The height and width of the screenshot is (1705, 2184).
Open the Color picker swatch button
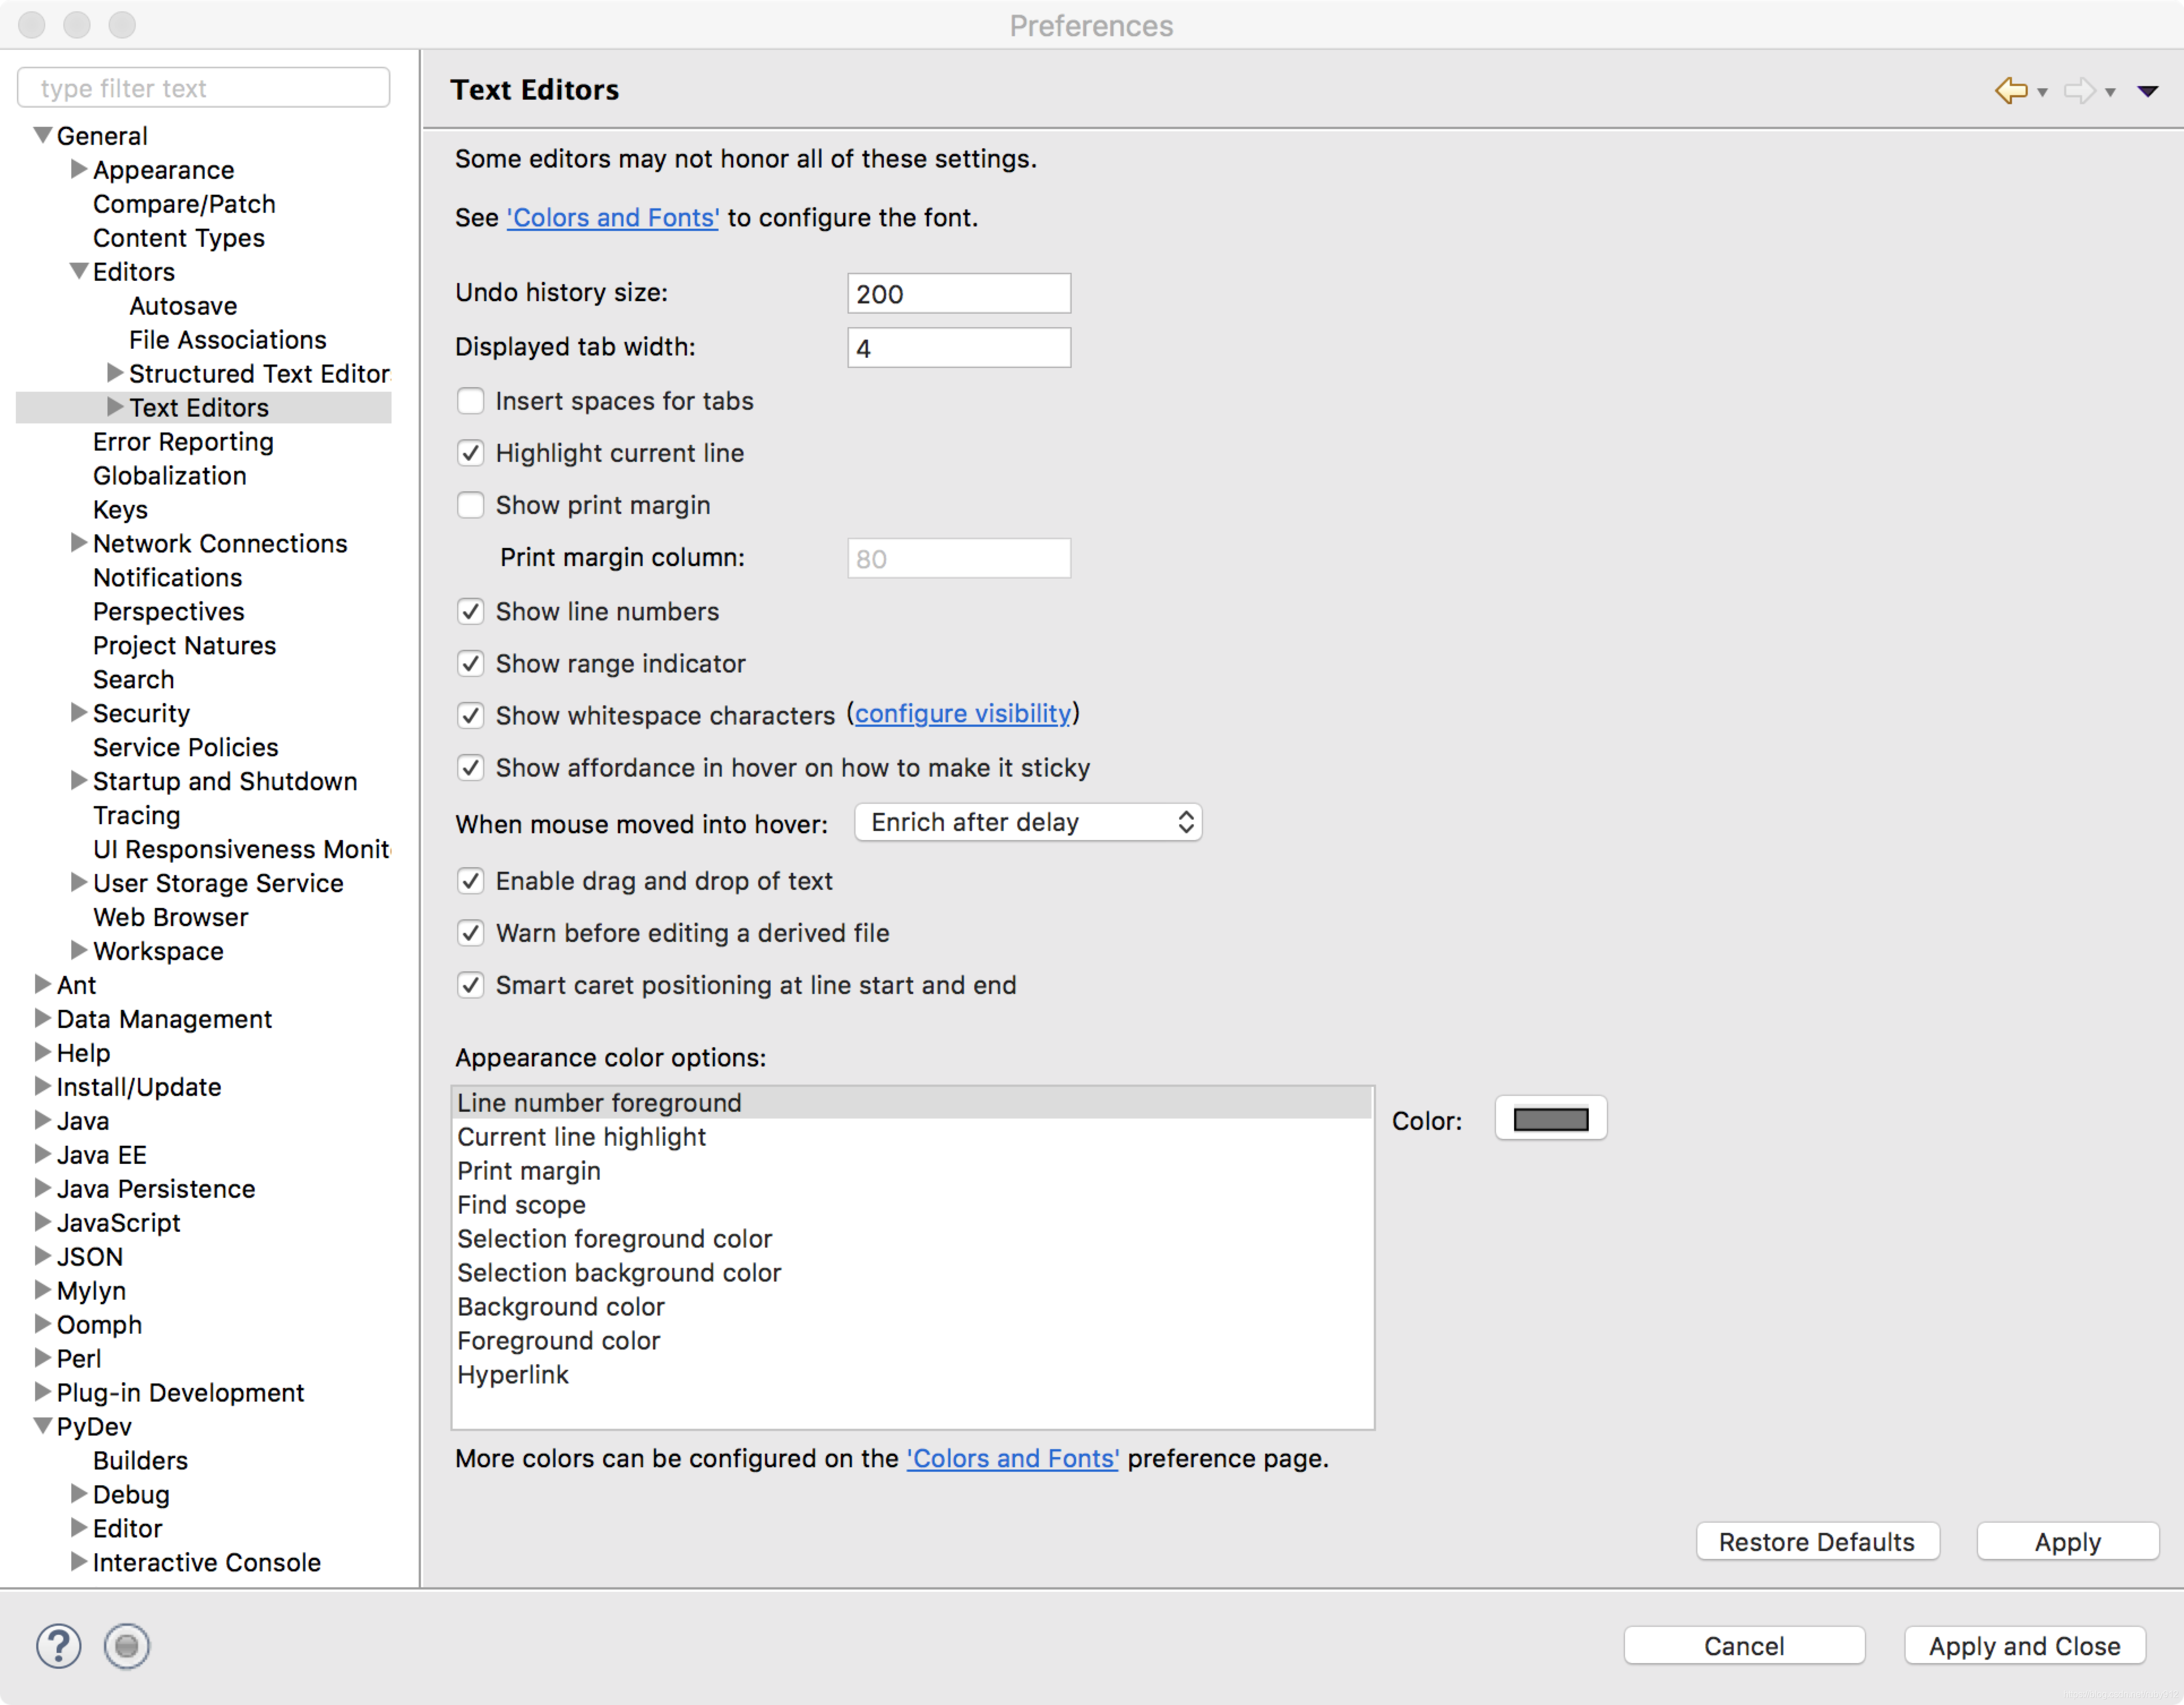pos(1551,1119)
